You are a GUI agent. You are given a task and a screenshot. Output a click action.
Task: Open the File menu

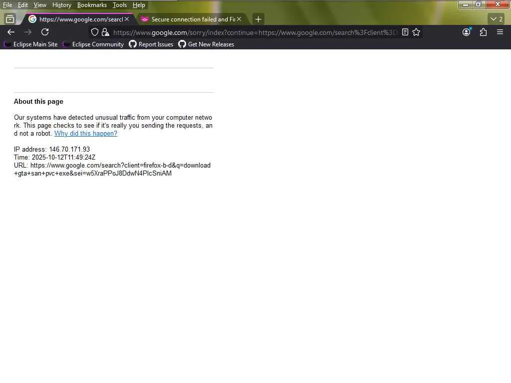coord(7,5)
